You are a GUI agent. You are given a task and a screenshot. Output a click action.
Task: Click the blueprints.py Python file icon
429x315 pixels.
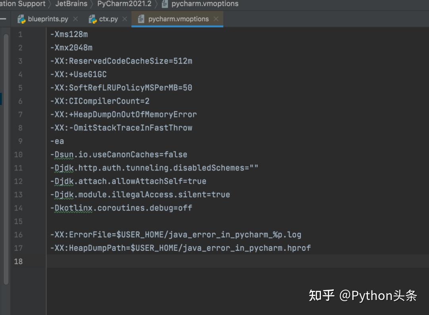coord(21,19)
